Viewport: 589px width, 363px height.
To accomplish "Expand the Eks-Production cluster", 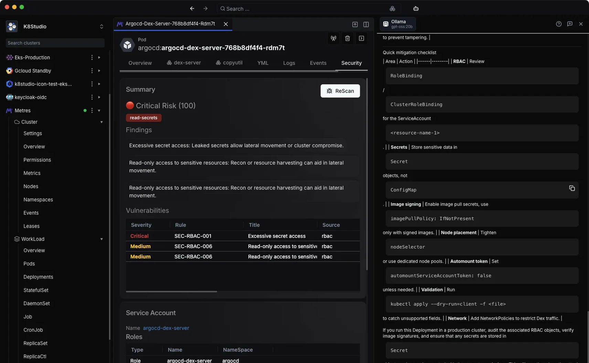I will pos(99,57).
